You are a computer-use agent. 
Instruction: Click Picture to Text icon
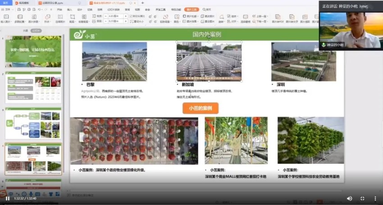pos(292,17)
